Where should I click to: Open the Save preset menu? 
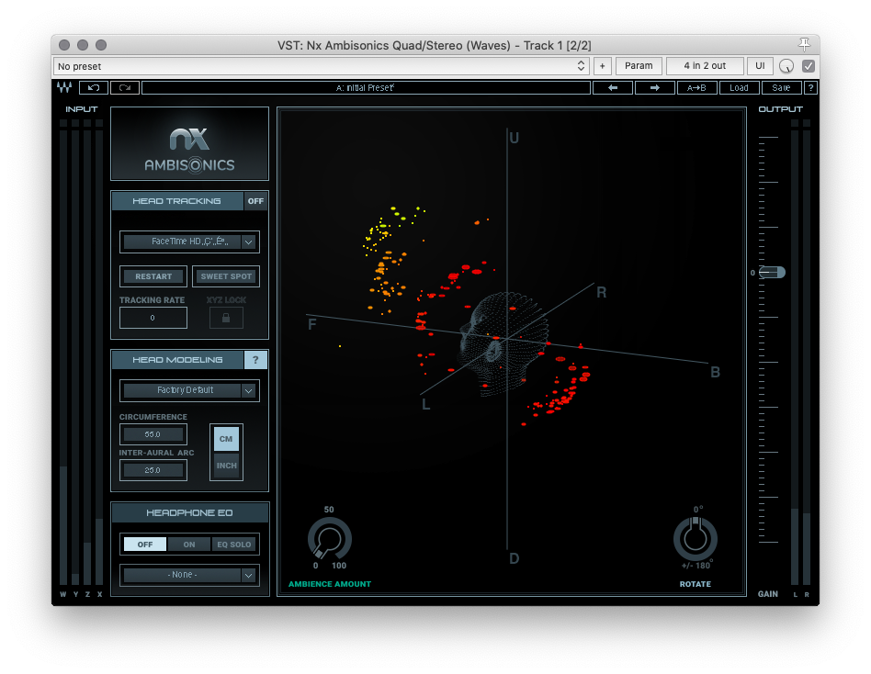coord(781,87)
